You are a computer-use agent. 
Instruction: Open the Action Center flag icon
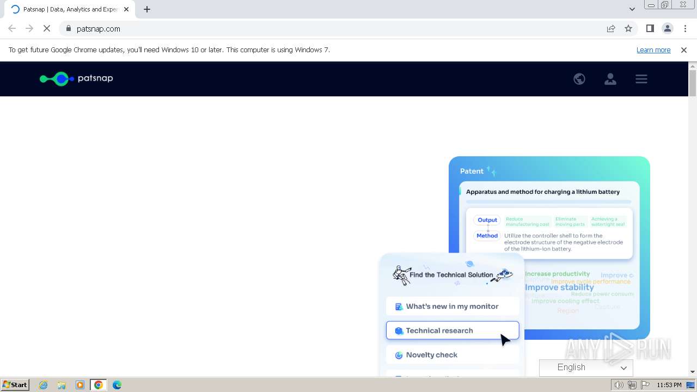coord(645,385)
